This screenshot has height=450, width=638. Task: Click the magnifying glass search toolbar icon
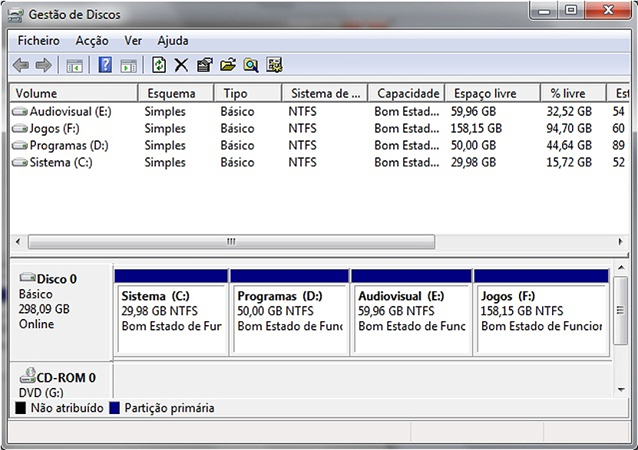click(250, 65)
